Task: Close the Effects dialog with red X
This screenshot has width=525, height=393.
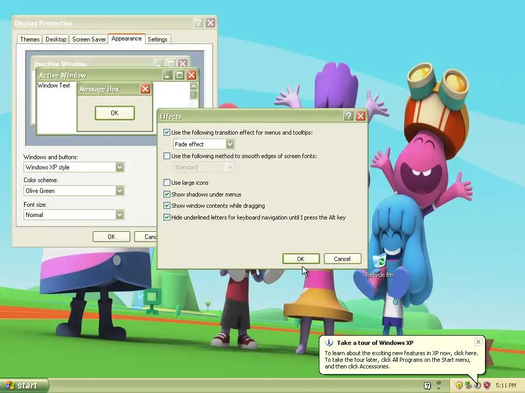Action: (x=360, y=116)
